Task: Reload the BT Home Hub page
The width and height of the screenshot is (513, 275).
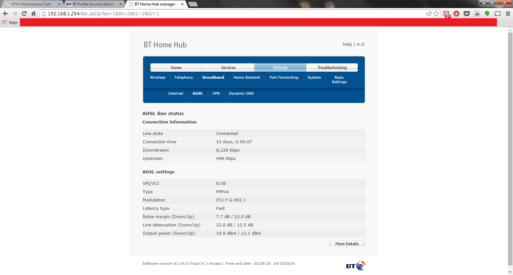Action: (24, 14)
